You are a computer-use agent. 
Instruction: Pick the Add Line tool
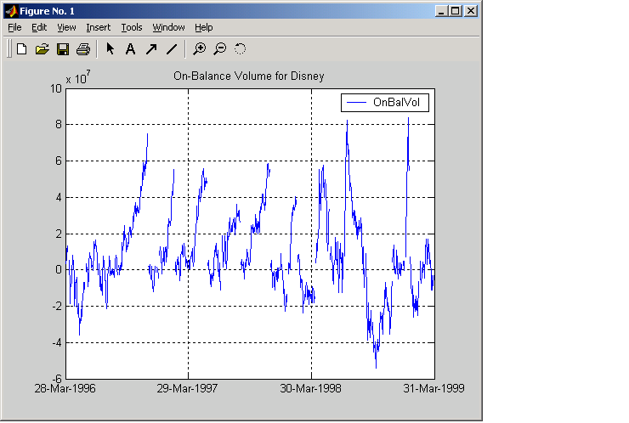[x=172, y=49]
